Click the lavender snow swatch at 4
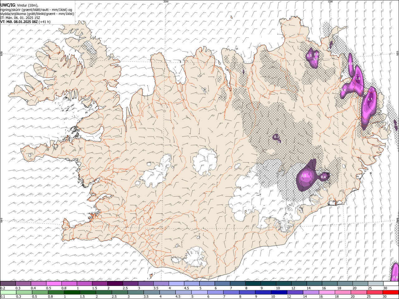This screenshot has height=299, width=399. pos(176,284)
